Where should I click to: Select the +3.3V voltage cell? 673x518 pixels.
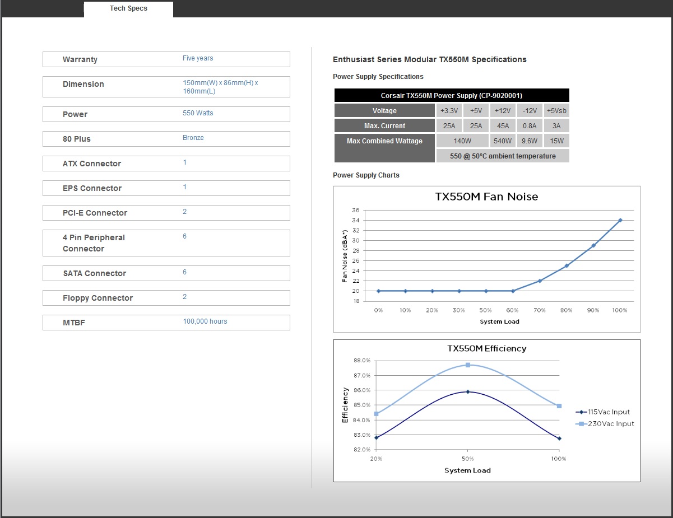[x=449, y=111]
